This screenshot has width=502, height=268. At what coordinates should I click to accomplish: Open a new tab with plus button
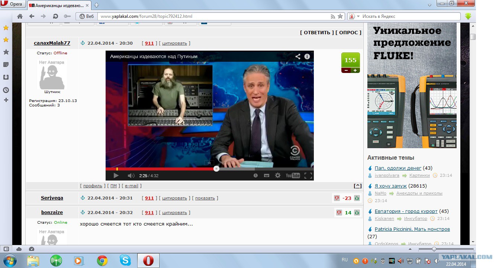[96, 5]
